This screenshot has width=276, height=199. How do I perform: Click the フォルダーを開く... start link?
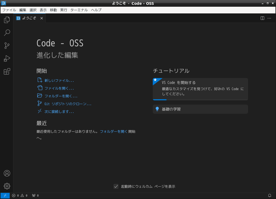tap(57, 96)
